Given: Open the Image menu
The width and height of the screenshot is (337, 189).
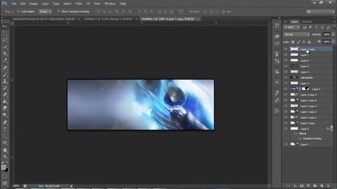Looking at the screenshot, I should 33,4.
